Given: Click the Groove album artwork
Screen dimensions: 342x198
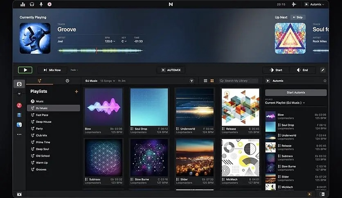Looking at the screenshot, I should click(35, 38).
